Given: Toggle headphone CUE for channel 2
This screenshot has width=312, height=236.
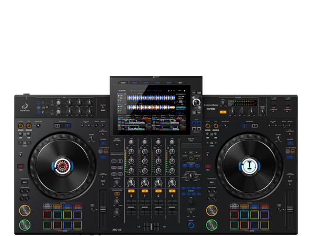Looking at the screenshot, I should click(x=159, y=191).
